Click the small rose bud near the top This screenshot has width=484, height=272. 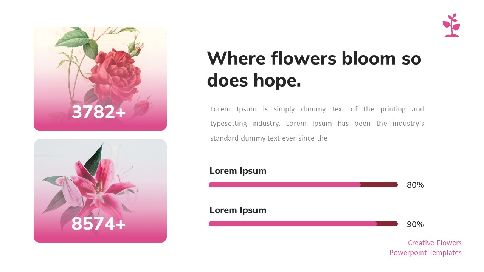134,48
